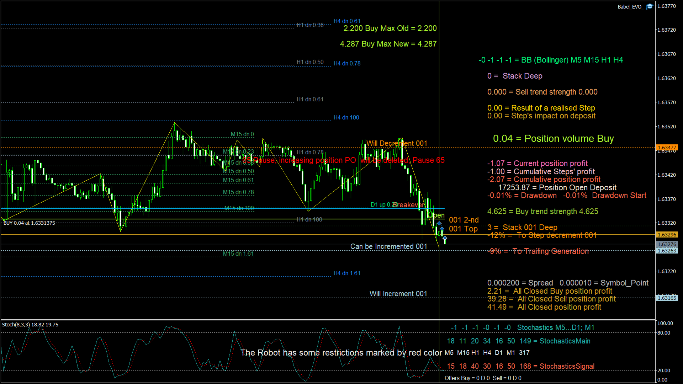Click the Result of a realised Step line
This screenshot has width=683, height=384.
tap(541, 108)
